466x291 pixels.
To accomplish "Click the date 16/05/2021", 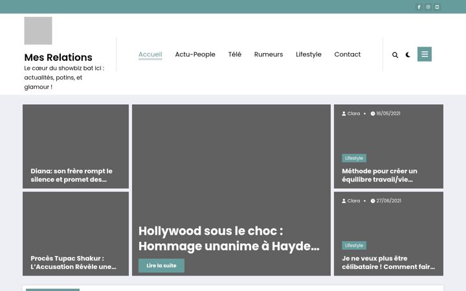I will [386, 113].
